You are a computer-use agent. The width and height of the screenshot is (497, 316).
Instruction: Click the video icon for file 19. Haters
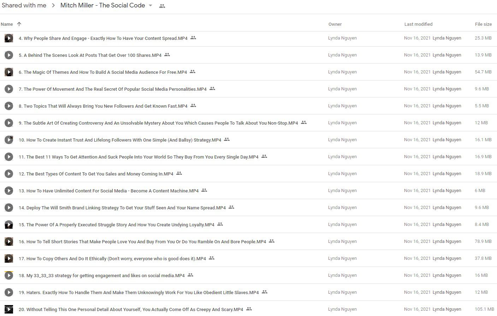[x=9, y=292]
